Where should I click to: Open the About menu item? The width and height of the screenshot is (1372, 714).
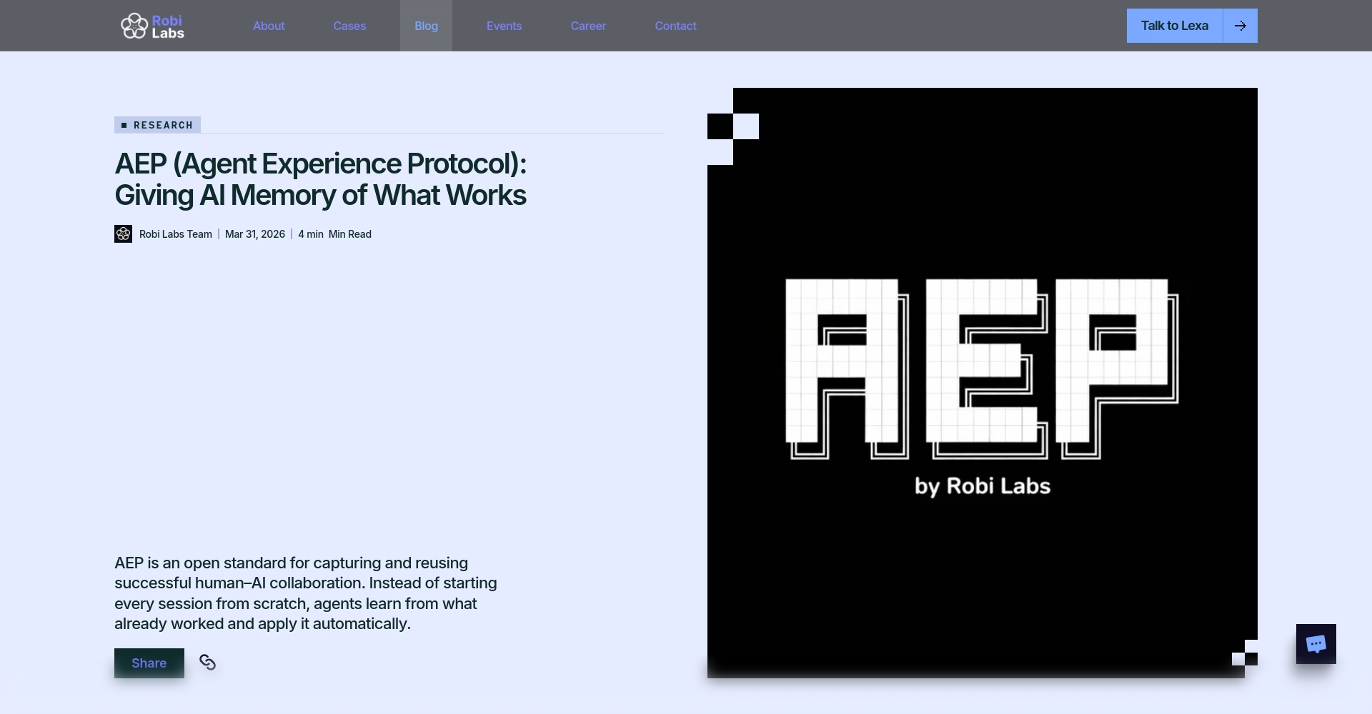pyautogui.click(x=269, y=26)
